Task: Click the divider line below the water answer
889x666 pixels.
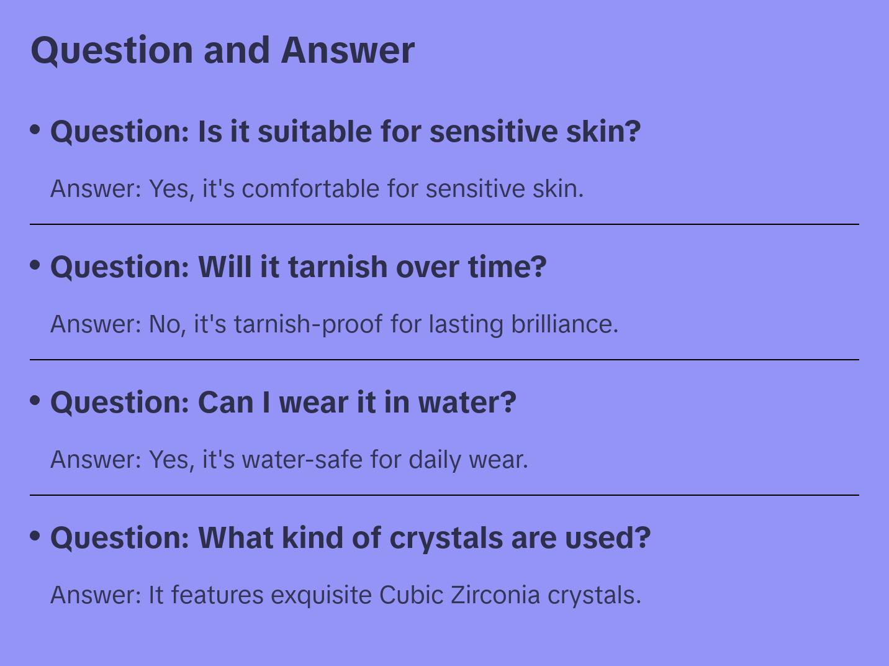Action: 444,495
